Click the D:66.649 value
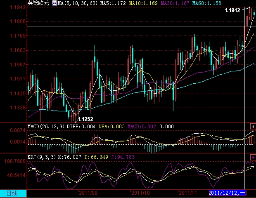The image size is (256, 198). click(x=96, y=157)
